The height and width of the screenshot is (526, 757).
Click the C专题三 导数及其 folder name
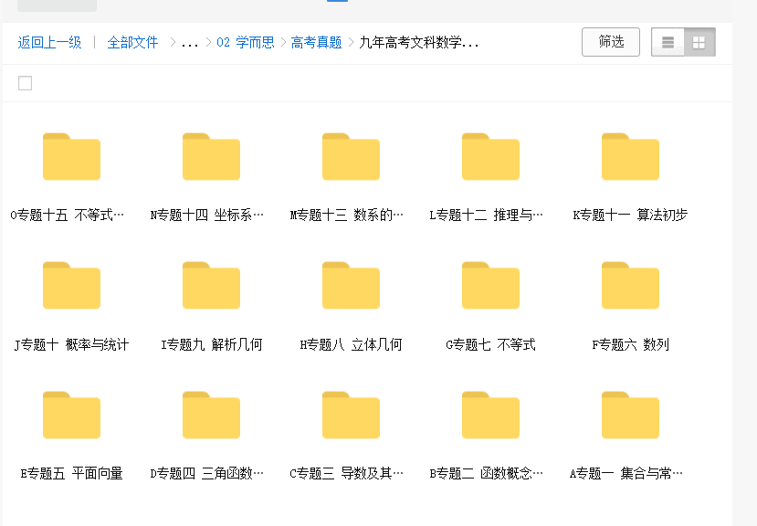347,473
